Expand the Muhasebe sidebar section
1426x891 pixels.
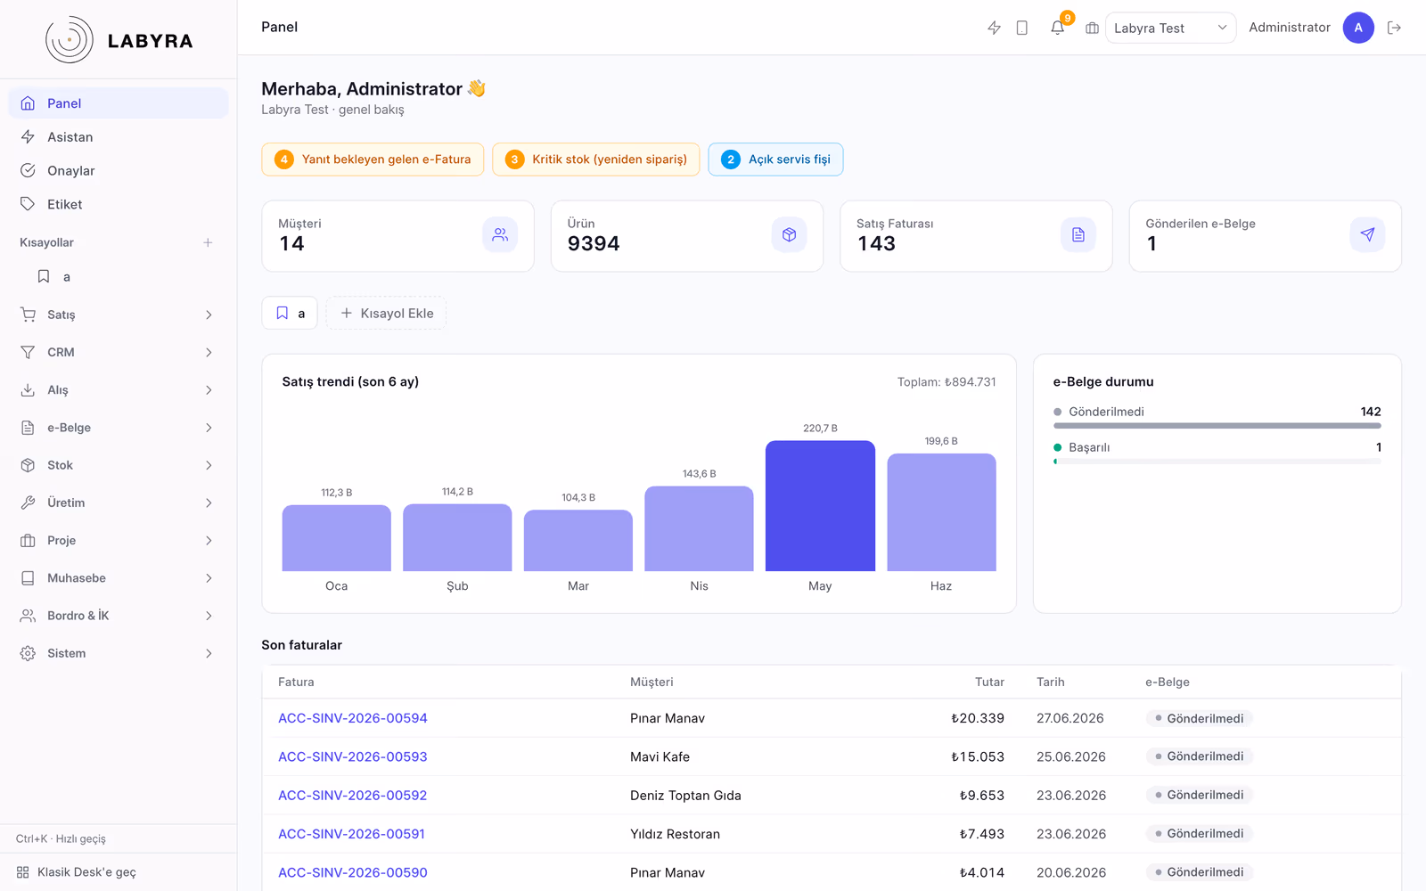[x=118, y=578]
